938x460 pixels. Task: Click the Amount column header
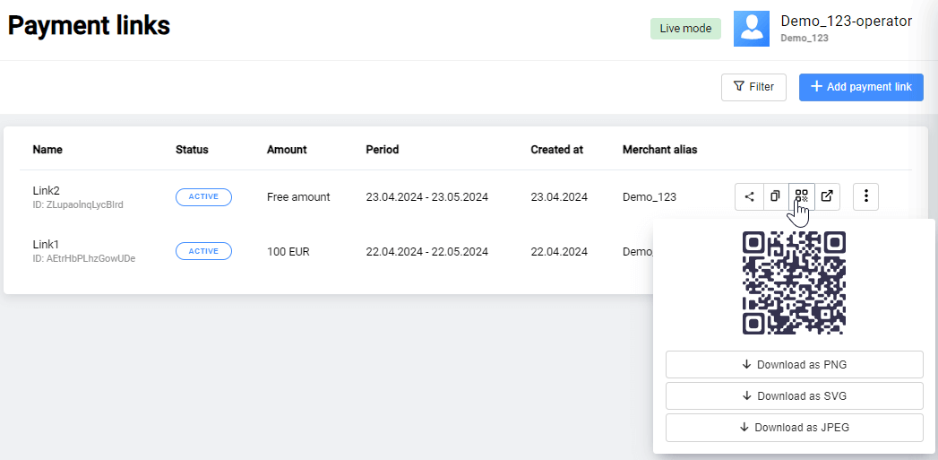tap(287, 150)
